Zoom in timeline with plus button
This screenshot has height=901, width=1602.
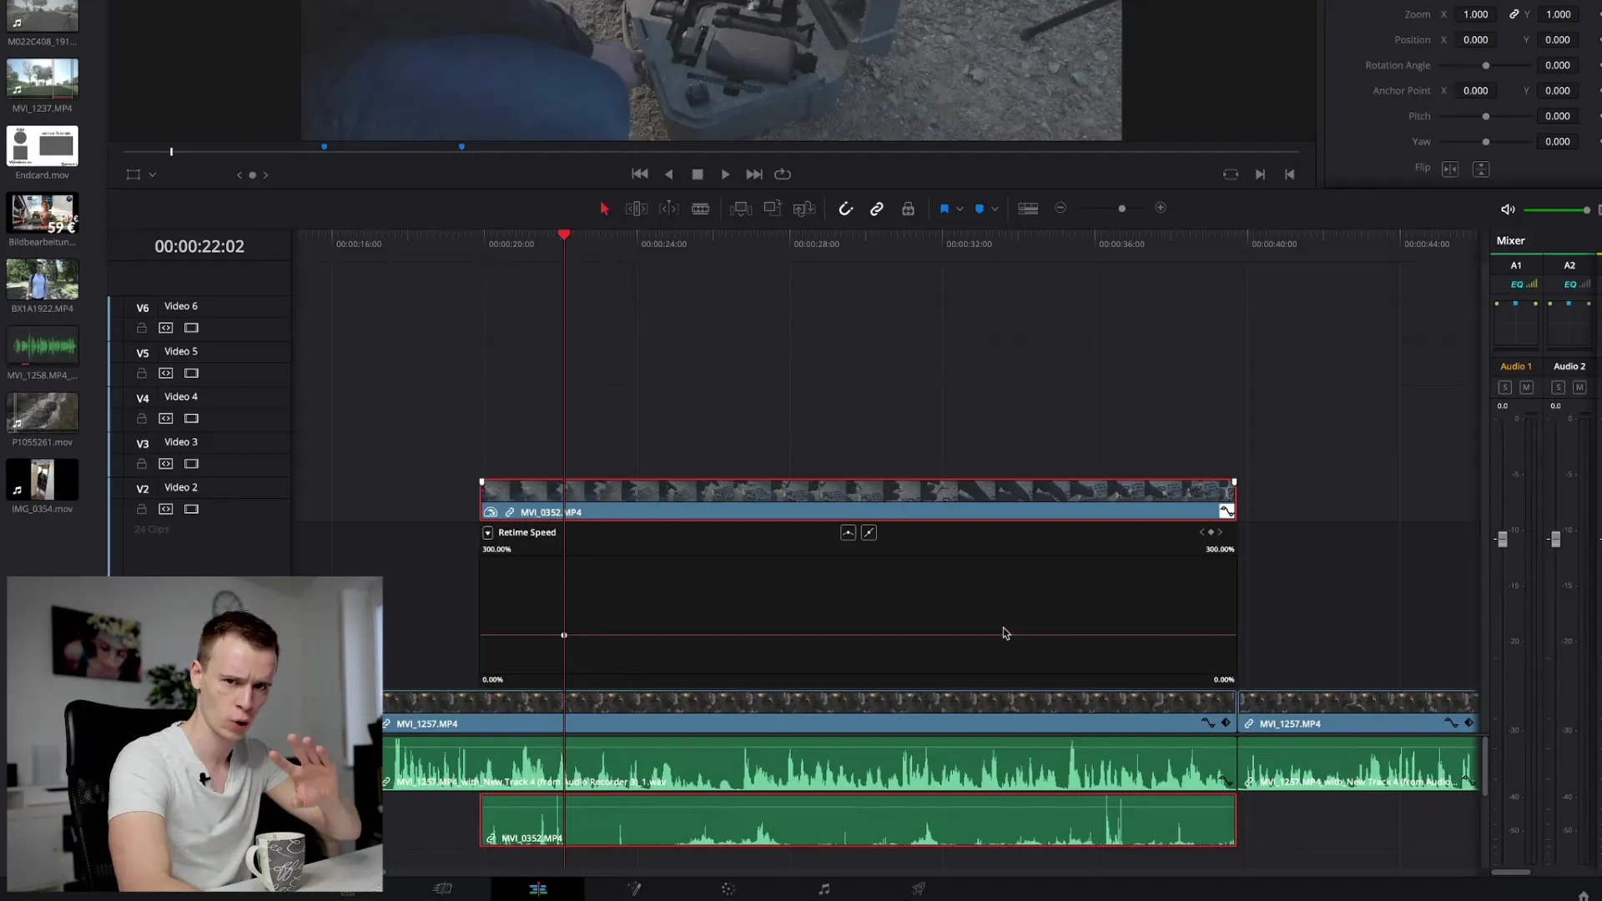(1161, 208)
